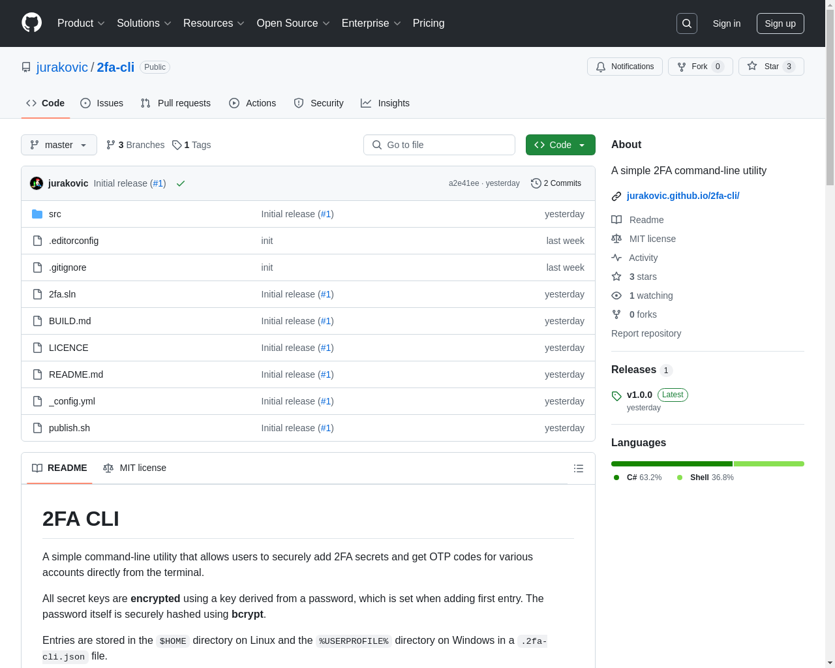Open the jurakovic owner link
Image resolution: width=835 pixels, height=668 pixels.
click(x=62, y=67)
